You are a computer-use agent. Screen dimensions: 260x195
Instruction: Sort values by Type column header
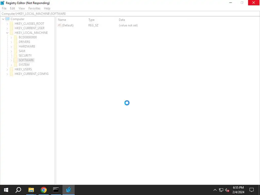tap(91, 20)
